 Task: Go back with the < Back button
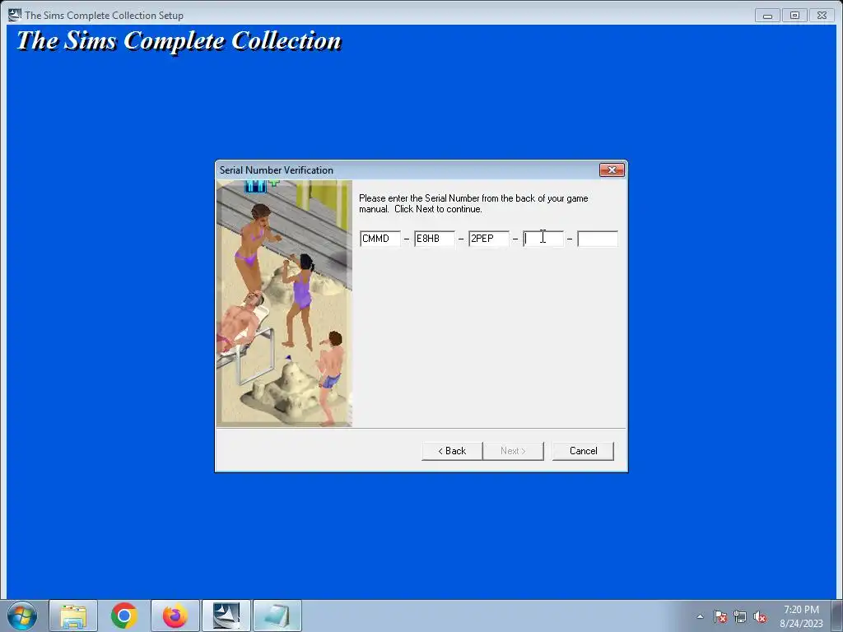[x=452, y=451]
